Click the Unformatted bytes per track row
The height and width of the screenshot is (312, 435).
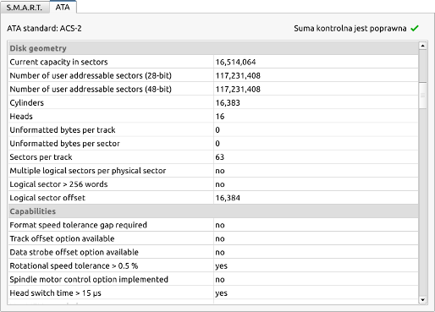click(x=213, y=129)
